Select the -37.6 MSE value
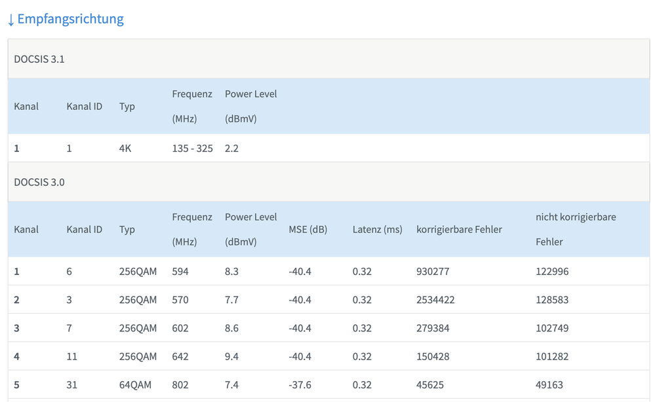The width and height of the screenshot is (655, 402). click(x=300, y=385)
